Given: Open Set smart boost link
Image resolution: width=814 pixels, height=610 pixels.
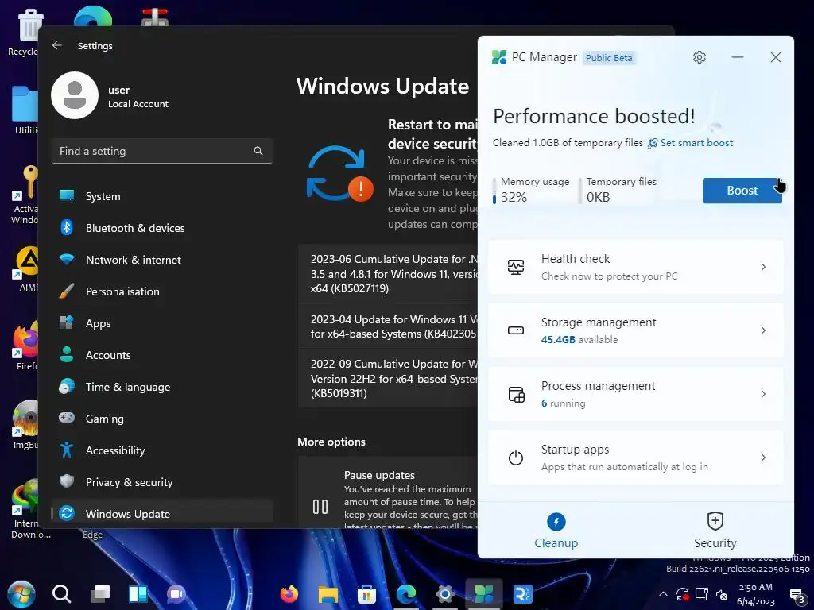Looking at the screenshot, I should click(x=691, y=143).
